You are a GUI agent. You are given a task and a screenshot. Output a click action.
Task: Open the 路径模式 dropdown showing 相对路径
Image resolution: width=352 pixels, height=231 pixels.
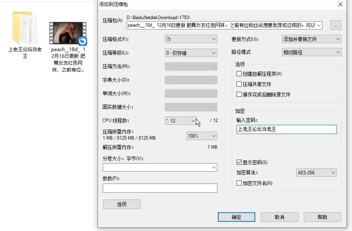click(x=312, y=52)
